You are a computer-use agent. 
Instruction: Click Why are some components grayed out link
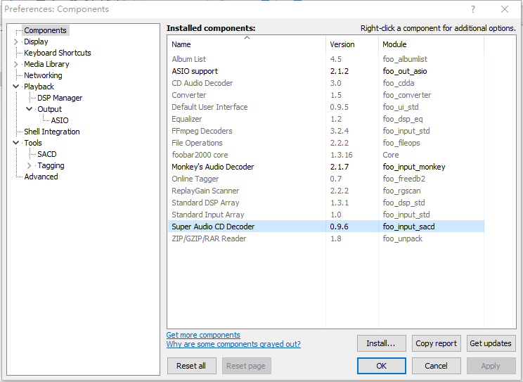coord(233,344)
